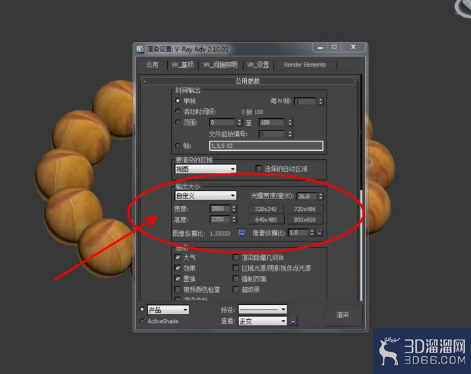Click the range start spinner arrows
Image resolution: width=471 pixels, height=374 pixels.
(239, 122)
